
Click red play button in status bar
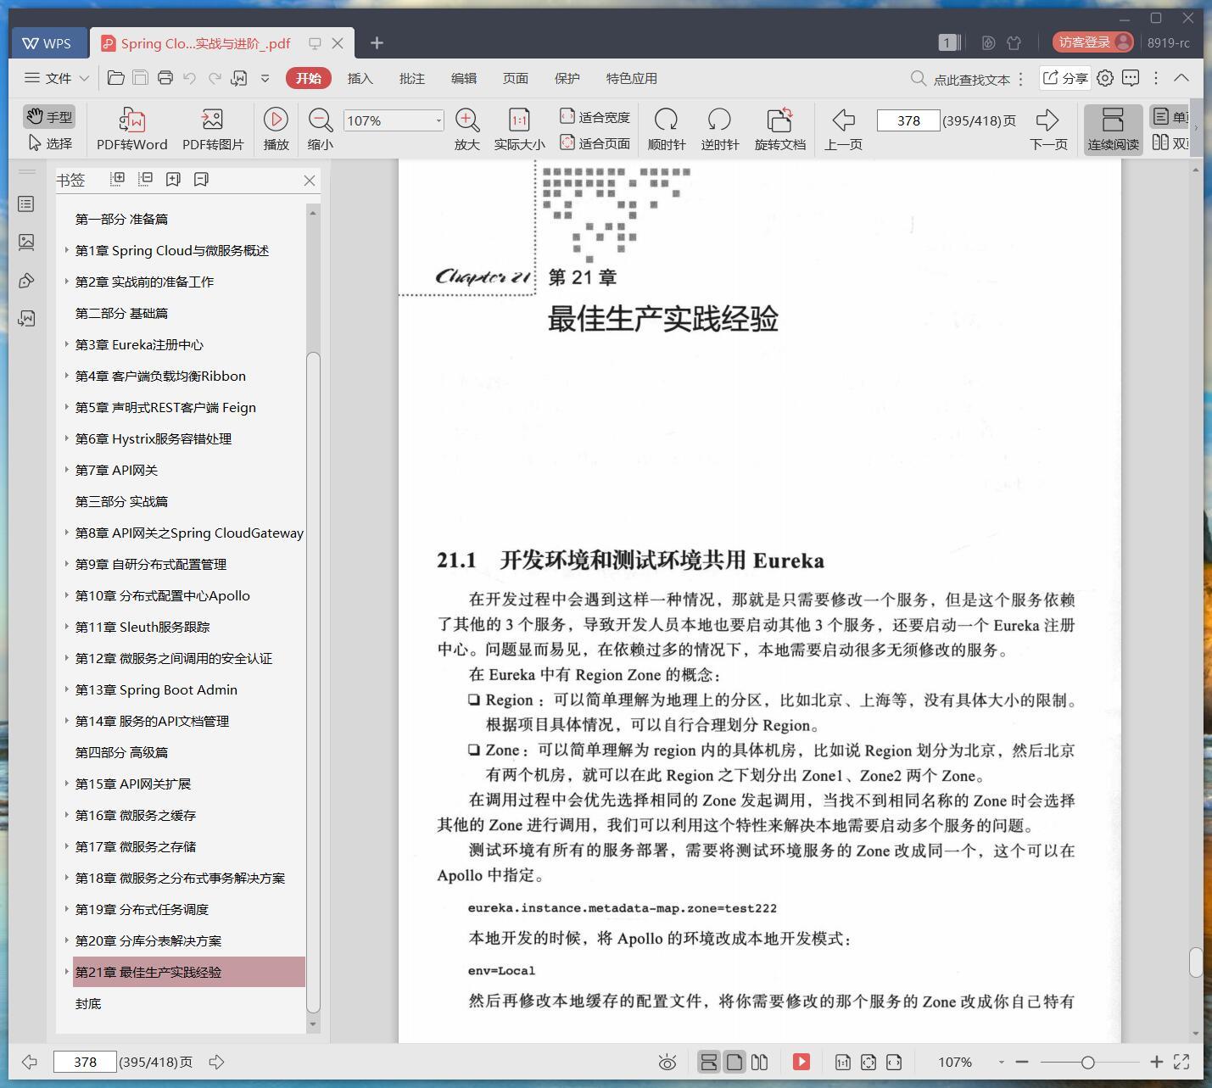801,1062
